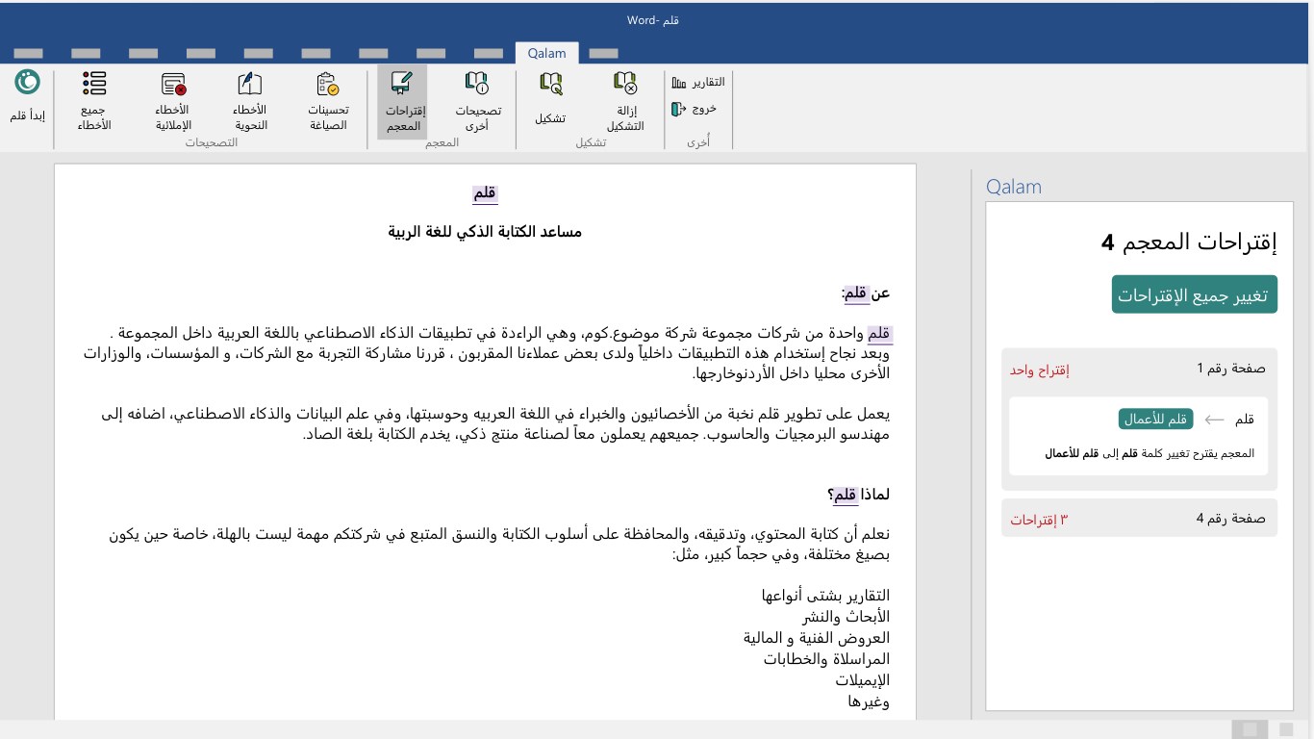Click خروج to exit Qalam
The height and width of the screenshot is (739, 1314).
(x=695, y=109)
